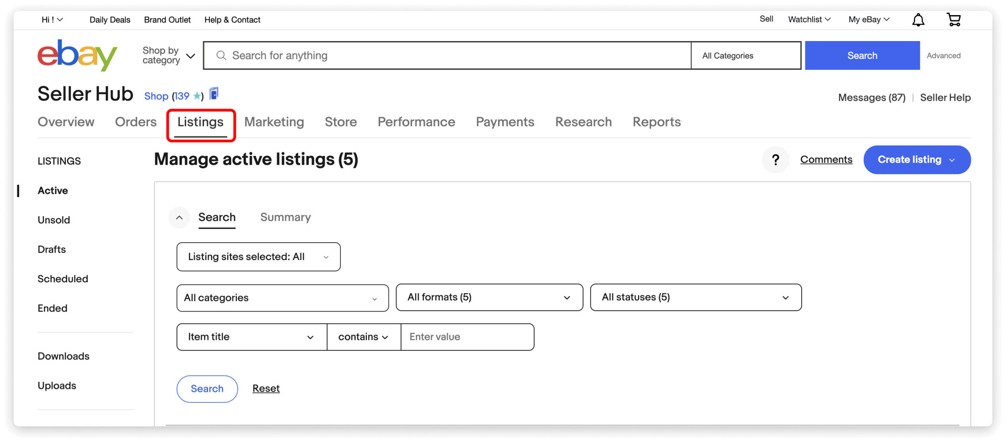Select Ended in the listings sidebar
Screen dimensions: 1006x443
pyautogui.click(x=52, y=308)
